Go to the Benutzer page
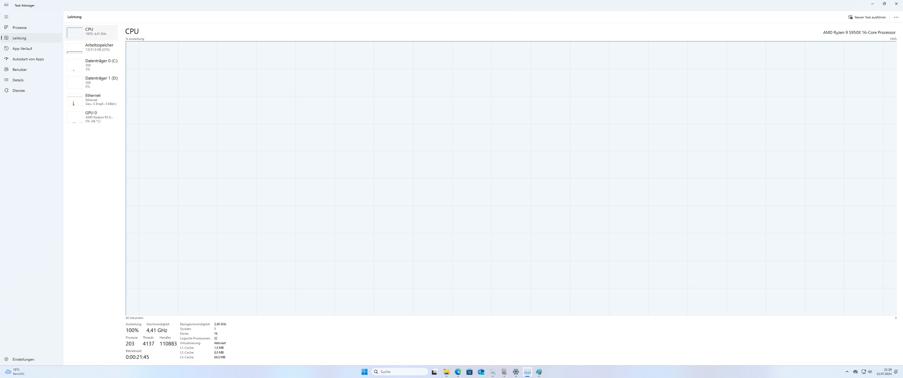 click(x=20, y=69)
